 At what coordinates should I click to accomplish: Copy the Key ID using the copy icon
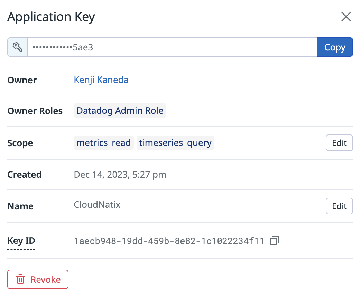[274, 241]
